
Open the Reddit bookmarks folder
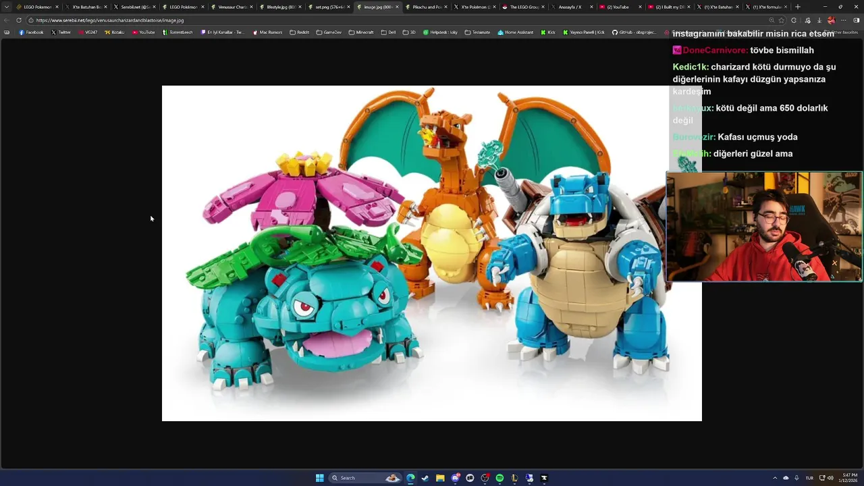click(299, 32)
